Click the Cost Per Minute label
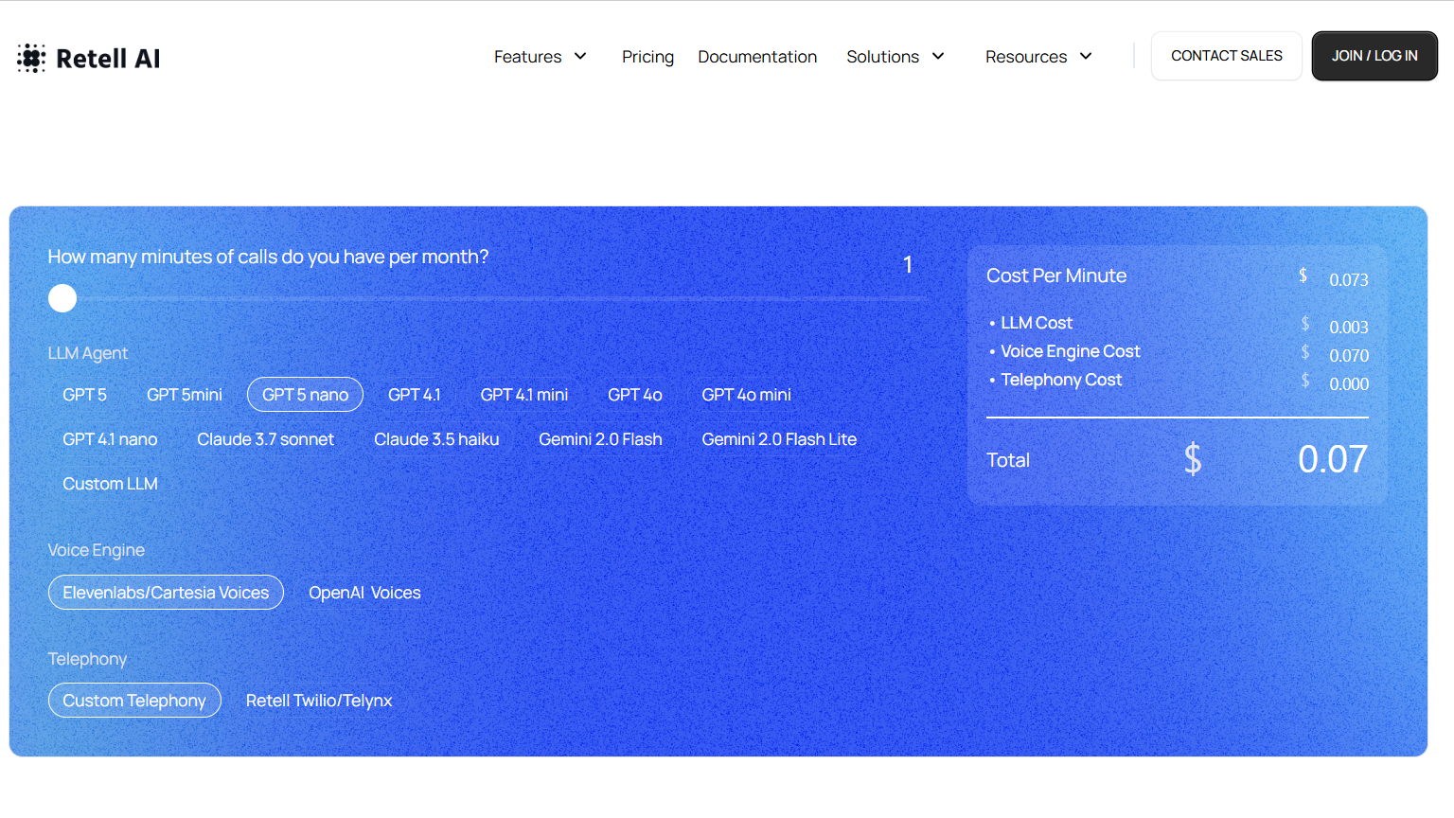 pos(1056,276)
